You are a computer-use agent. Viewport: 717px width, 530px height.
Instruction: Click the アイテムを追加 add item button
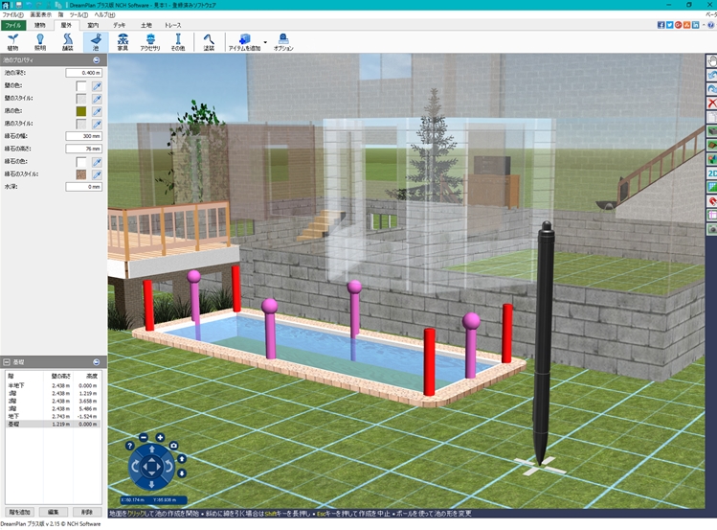[x=245, y=41]
